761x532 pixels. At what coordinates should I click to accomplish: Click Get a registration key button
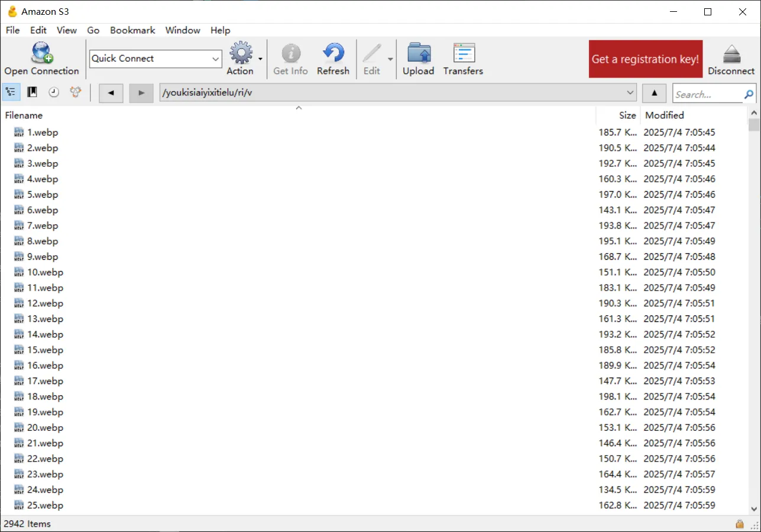tap(645, 59)
